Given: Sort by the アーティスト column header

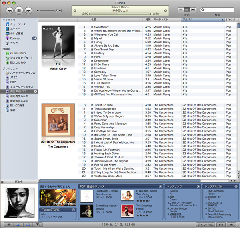Looking at the screenshot, I should [x=167, y=20].
